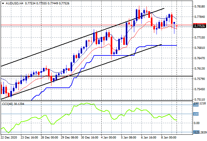Click the 0.76130 price axis label
The width and height of the screenshot is (207, 141).
(x=199, y=68)
